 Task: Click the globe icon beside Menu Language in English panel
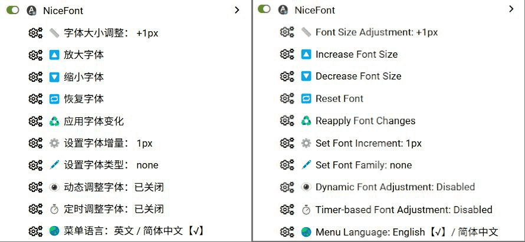306,232
